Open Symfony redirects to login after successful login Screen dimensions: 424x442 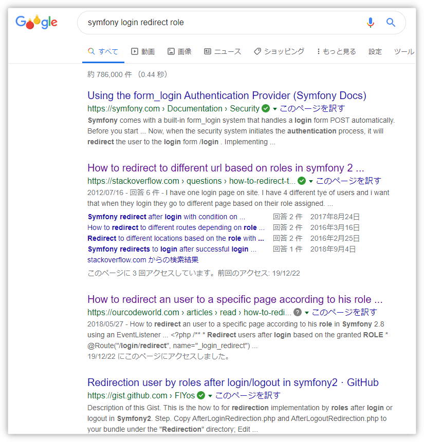pos(172,249)
